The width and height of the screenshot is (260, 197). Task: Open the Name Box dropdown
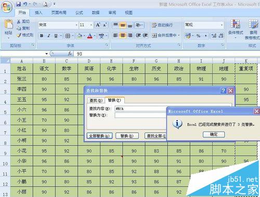[x=46, y=54]
